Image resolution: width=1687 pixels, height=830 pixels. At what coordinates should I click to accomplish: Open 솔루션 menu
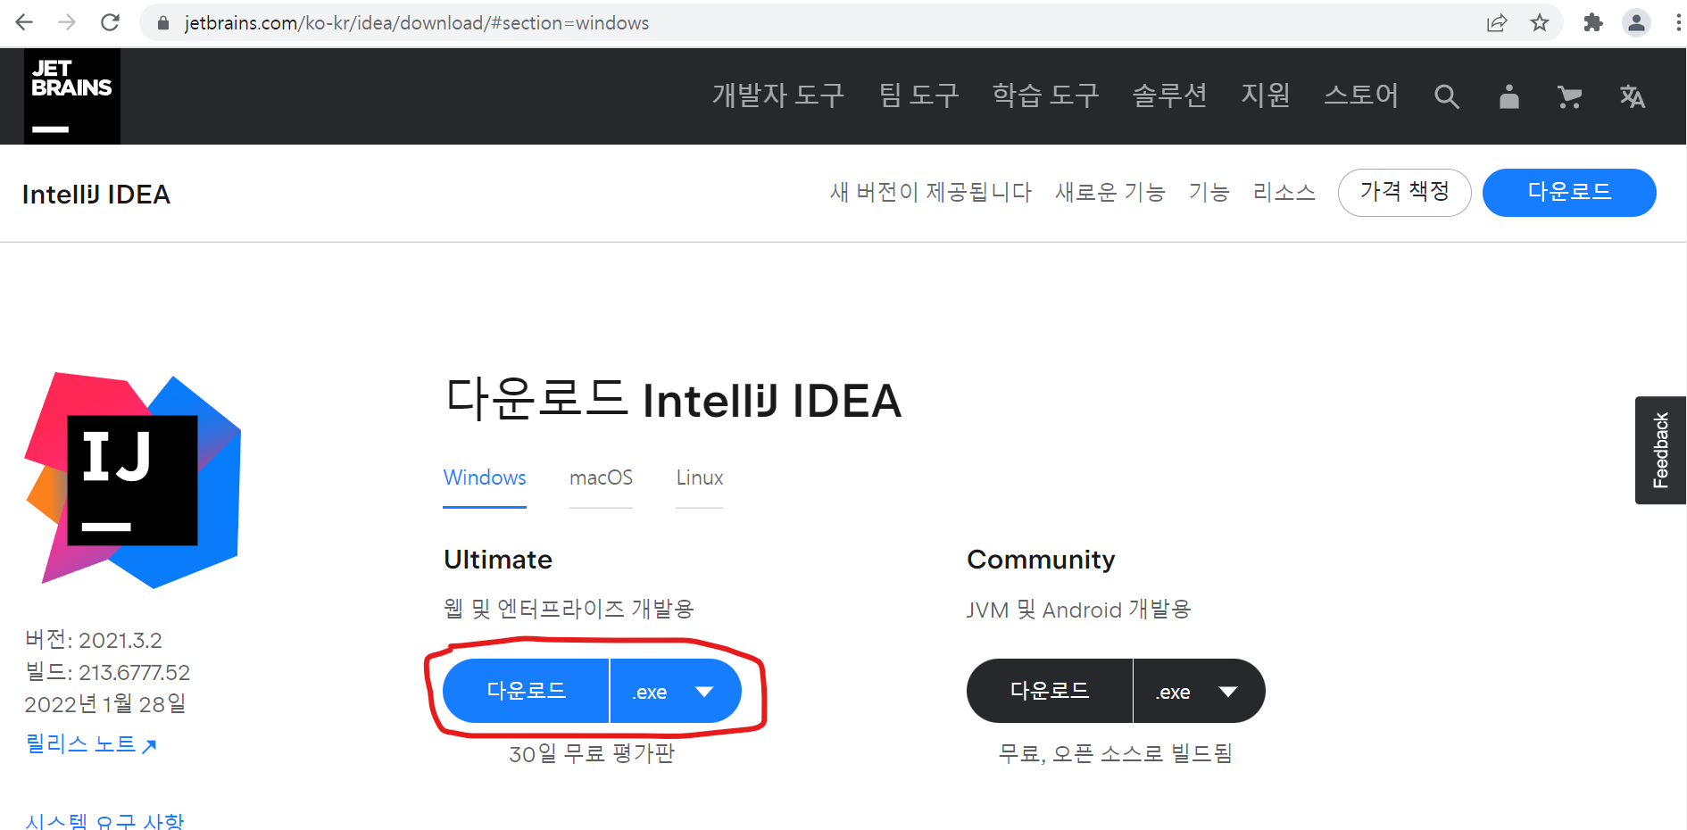coord(1169,95)
